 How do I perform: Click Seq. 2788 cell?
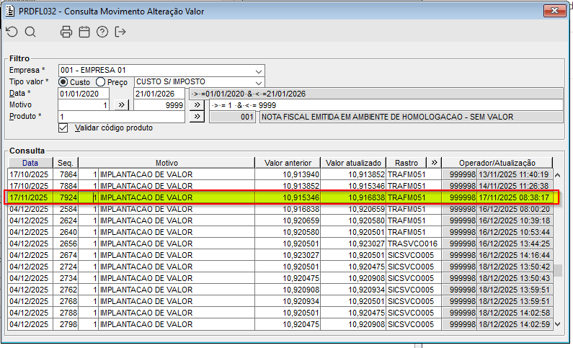(x=66, y=313)
